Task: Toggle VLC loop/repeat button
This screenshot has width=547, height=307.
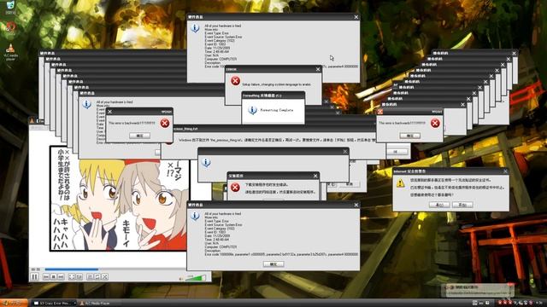Action: click(x=97, y=277)
